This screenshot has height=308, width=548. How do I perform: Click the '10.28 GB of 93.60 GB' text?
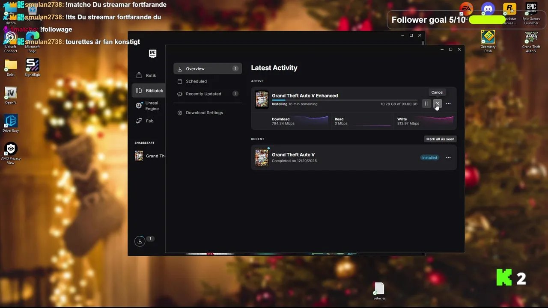point(399,104)
